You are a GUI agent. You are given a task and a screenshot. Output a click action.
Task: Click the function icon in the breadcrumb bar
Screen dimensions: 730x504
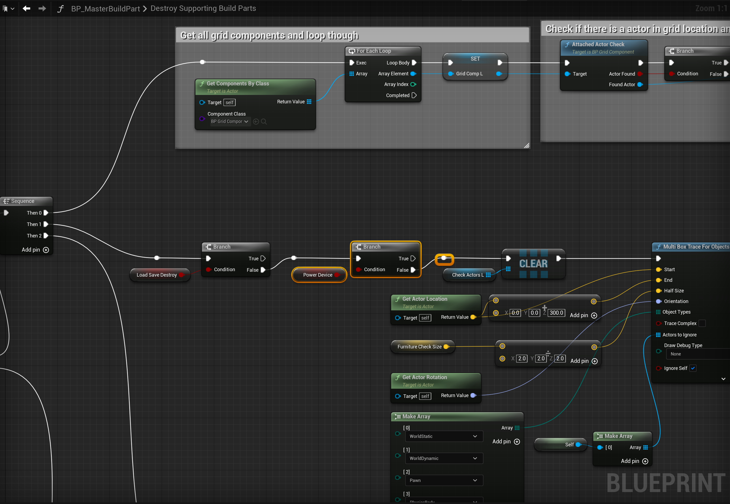pos(60,9)
